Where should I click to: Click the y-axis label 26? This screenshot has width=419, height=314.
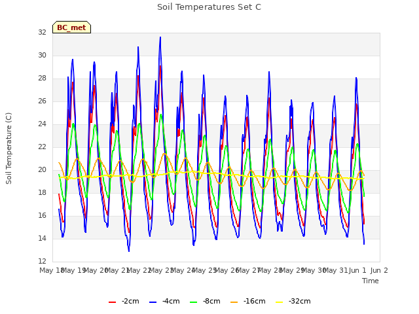point(42,101)
